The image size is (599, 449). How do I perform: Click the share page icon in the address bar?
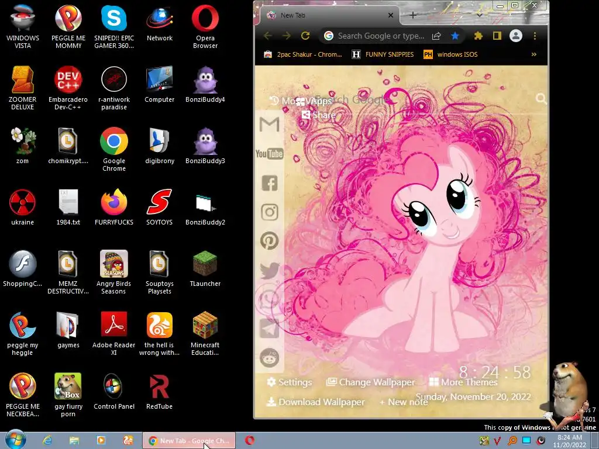tap(436, 36)
